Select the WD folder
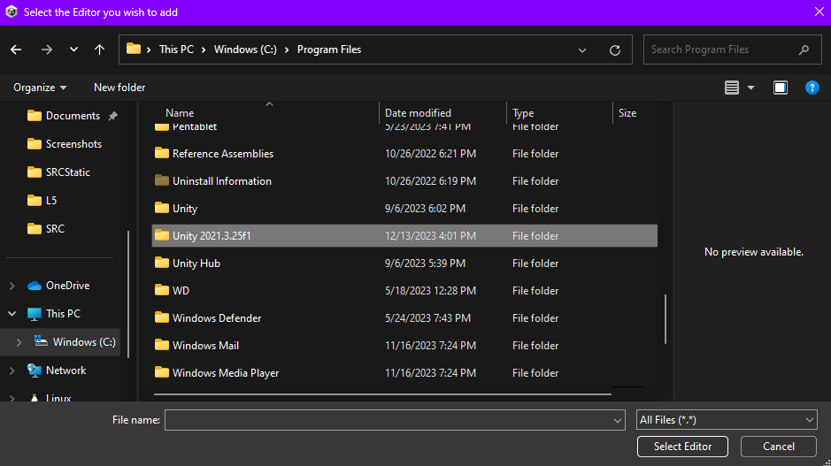The image size is (831, 466). click(x=404, y=291)
